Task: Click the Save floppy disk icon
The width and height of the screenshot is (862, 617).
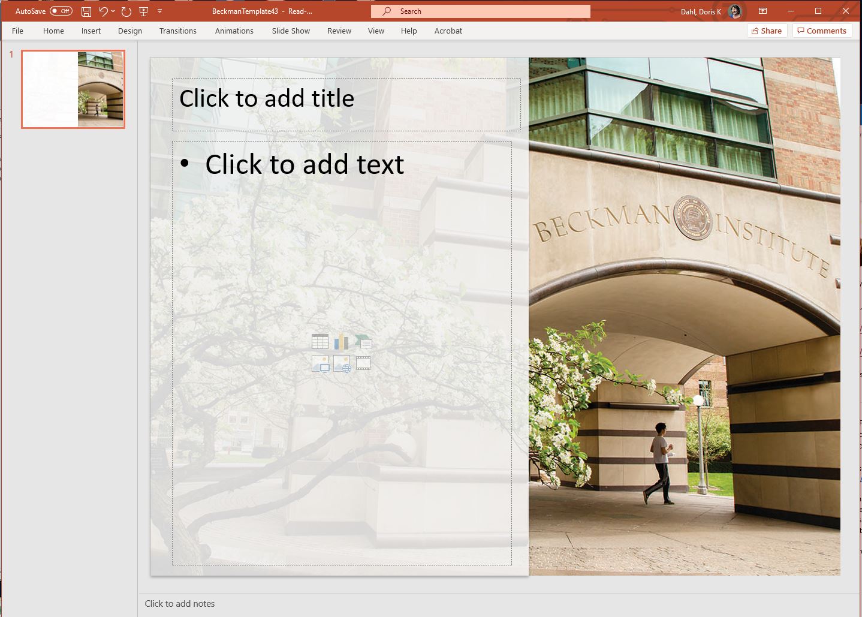Action: pos(86,11)
